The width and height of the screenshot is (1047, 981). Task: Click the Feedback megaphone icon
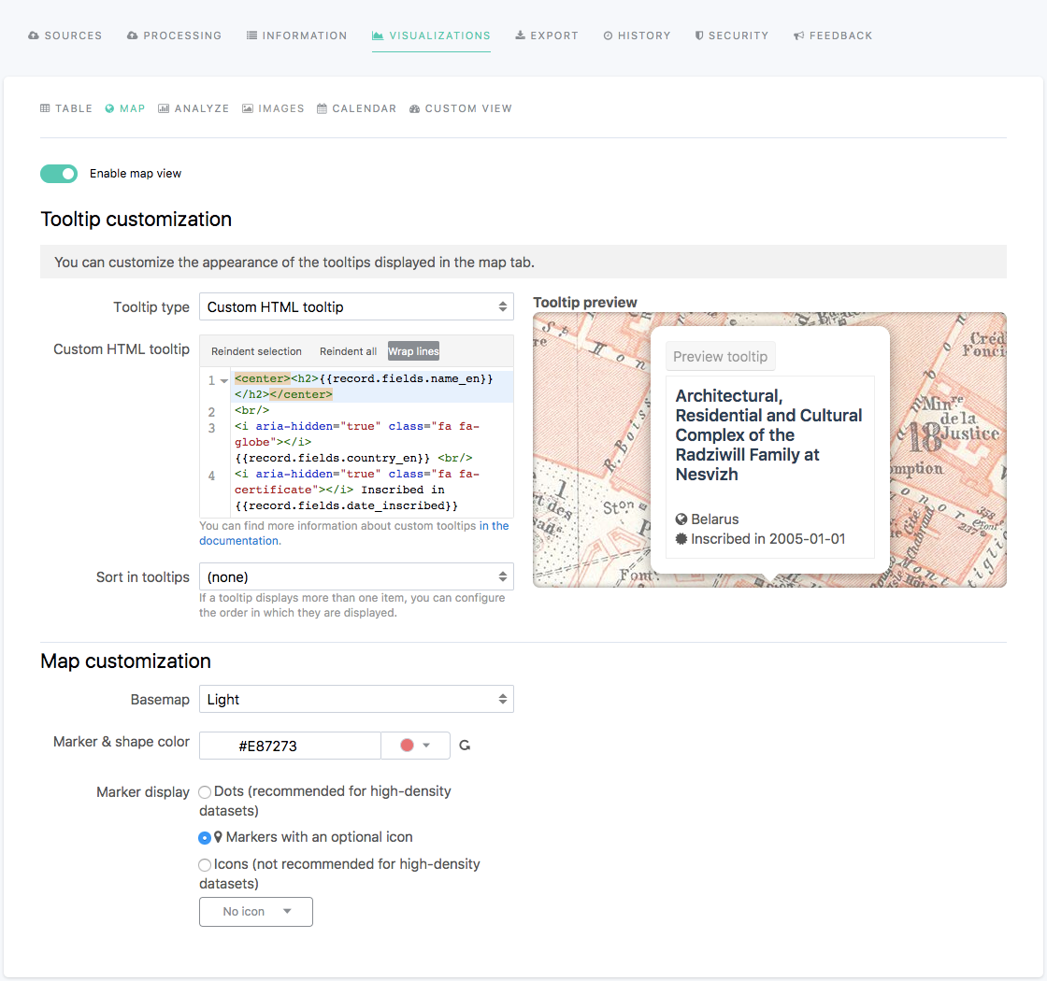[x=799, y=36]
